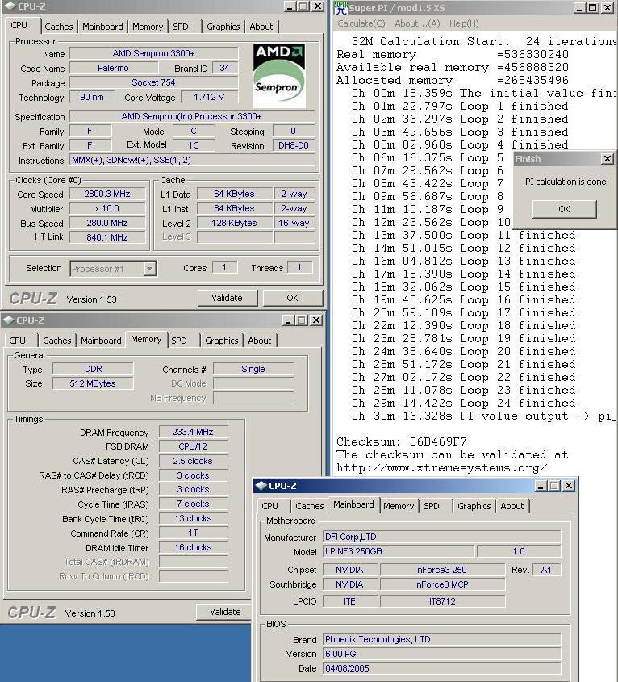Click the Loop 24 finished line
618x682 pixels.
pyautogui.click(x=464, y=404)
